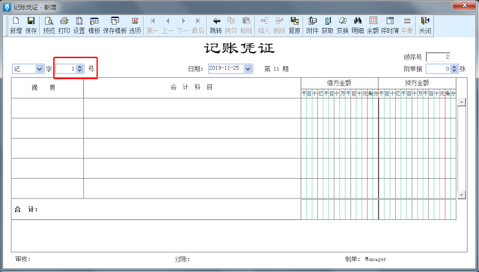Open 选项 options icon
The height and width of the screenshot is (272, 479).
click(135, 26)
